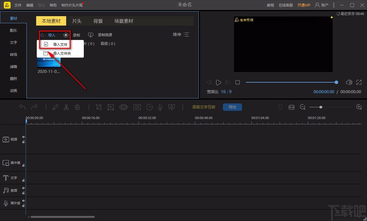
Task: Mute the 视频 track speaker
Action: click(x=24, y=137)
